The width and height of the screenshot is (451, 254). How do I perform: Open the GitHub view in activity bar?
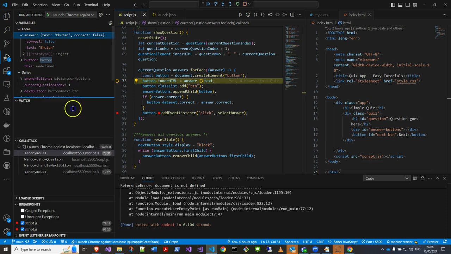(x=7, y=165)
